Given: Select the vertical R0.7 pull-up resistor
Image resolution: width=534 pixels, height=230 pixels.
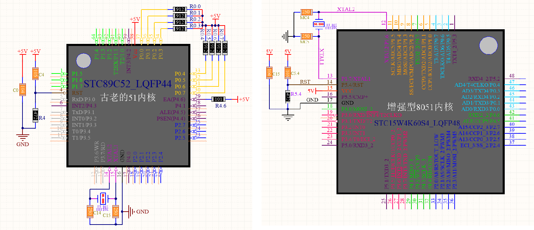Looking at the screenshot, I should 225,49.
